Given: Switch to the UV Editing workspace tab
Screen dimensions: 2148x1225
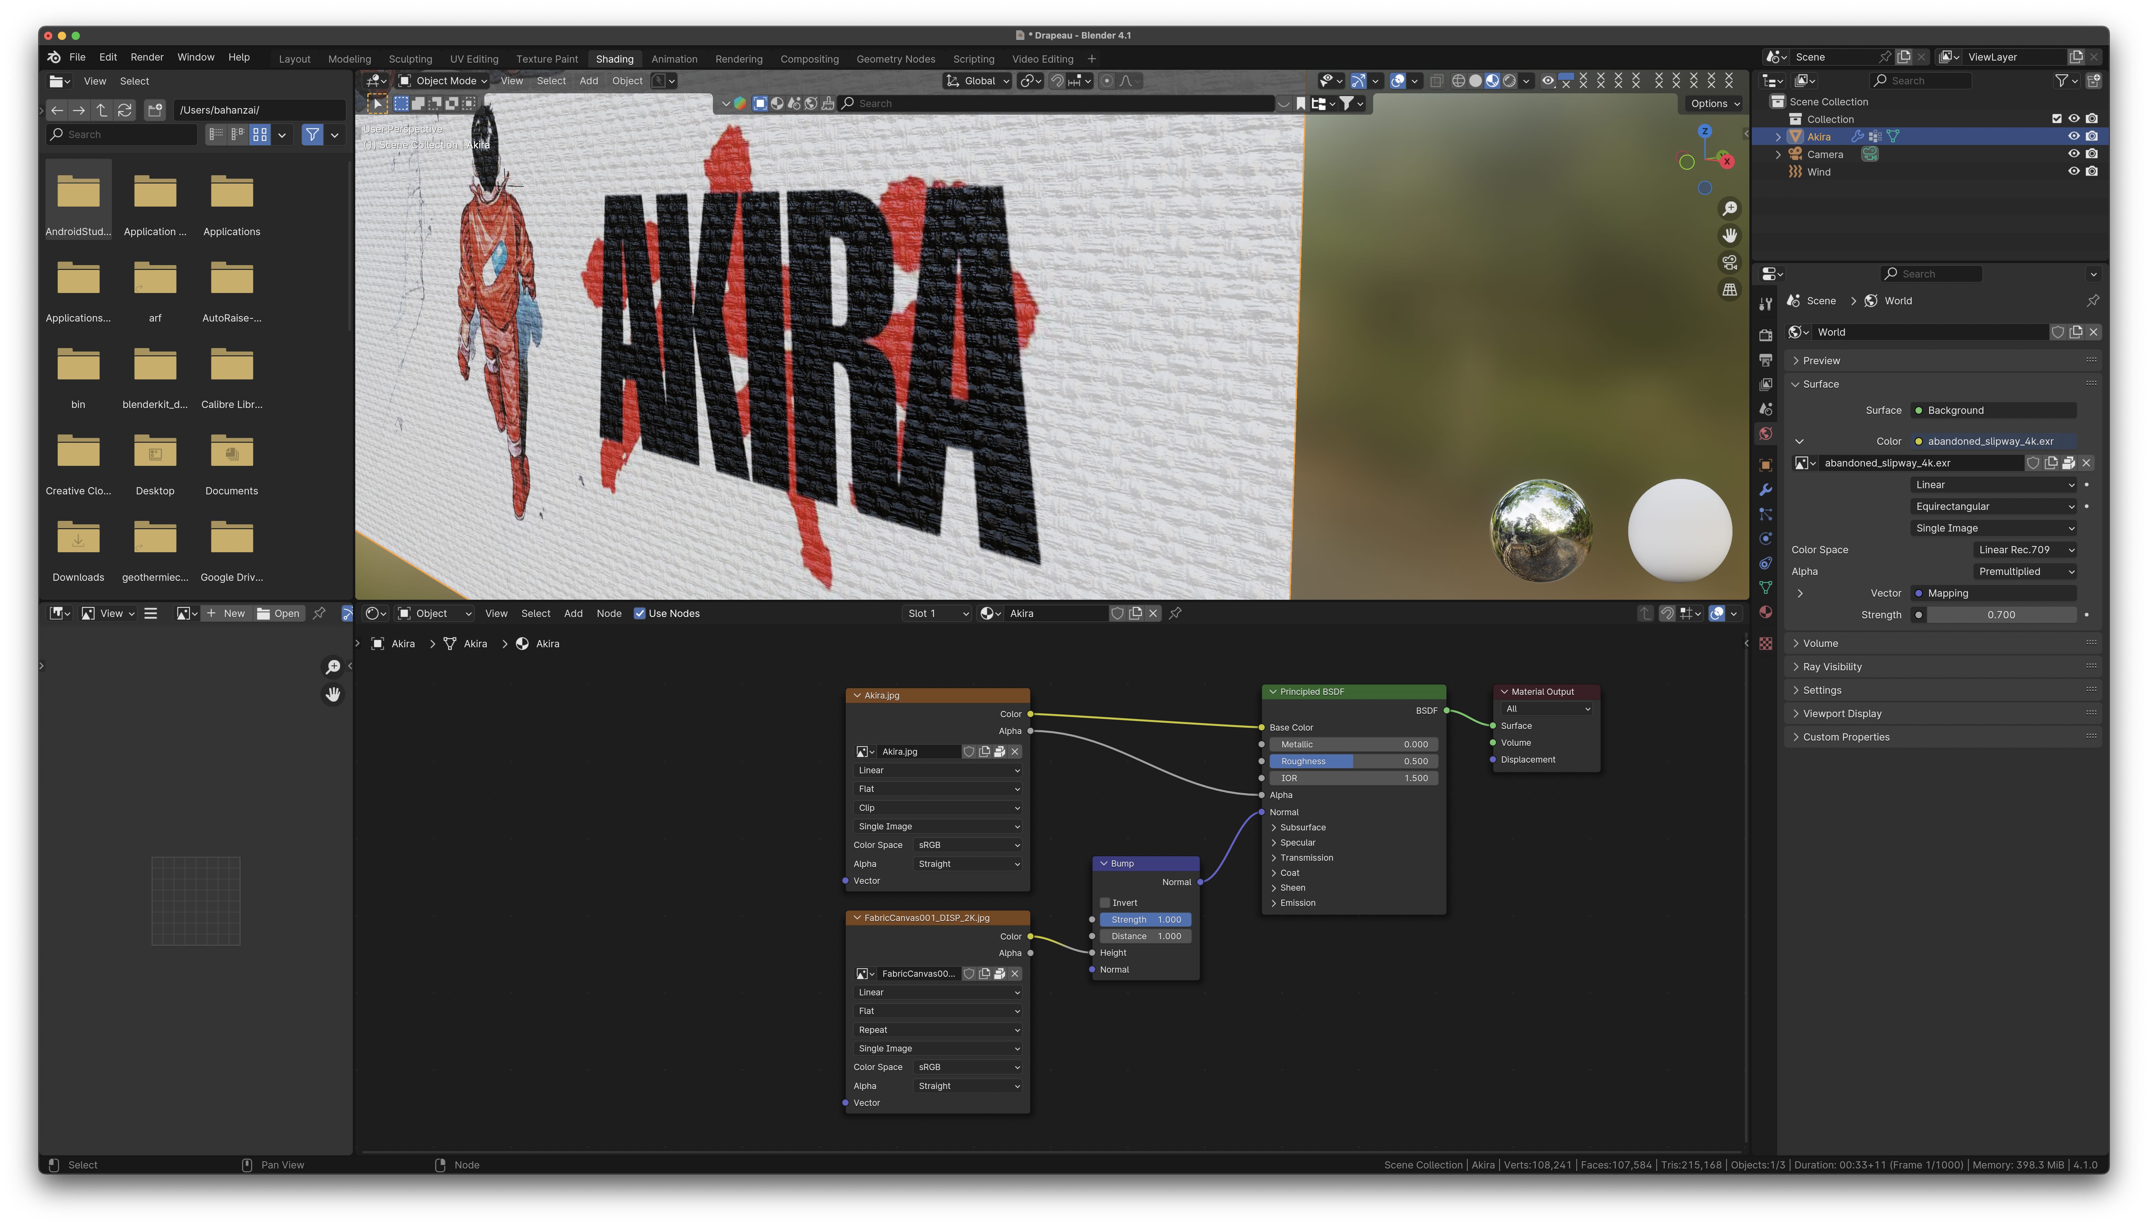Looking at the screenshot, I should tap(474, 59).
